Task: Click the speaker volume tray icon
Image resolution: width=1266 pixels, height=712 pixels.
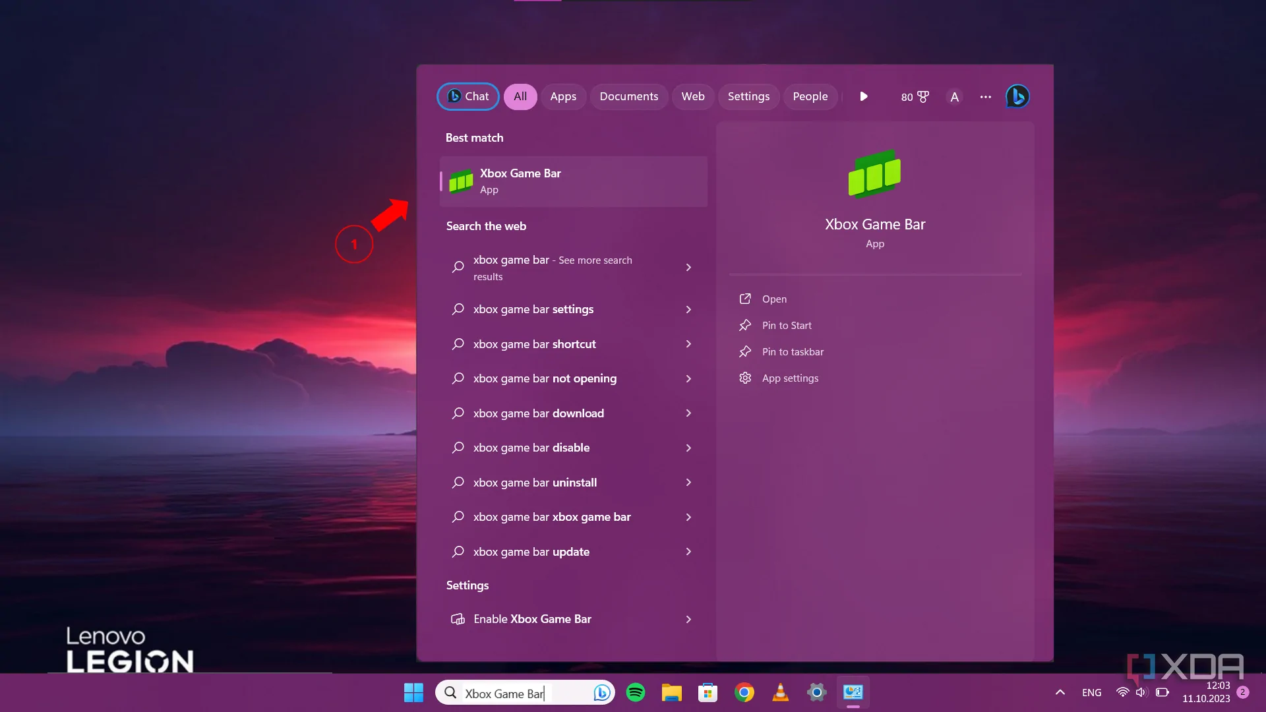Action: [1142, 692]
